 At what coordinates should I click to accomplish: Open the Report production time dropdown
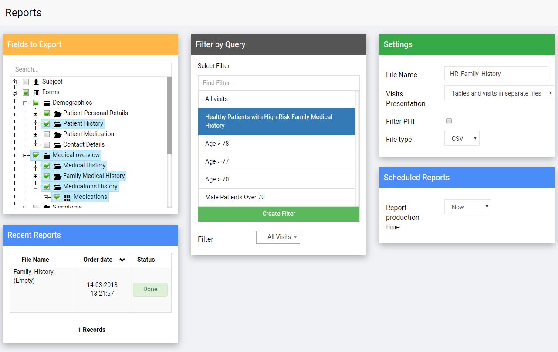tap(467, 207)
